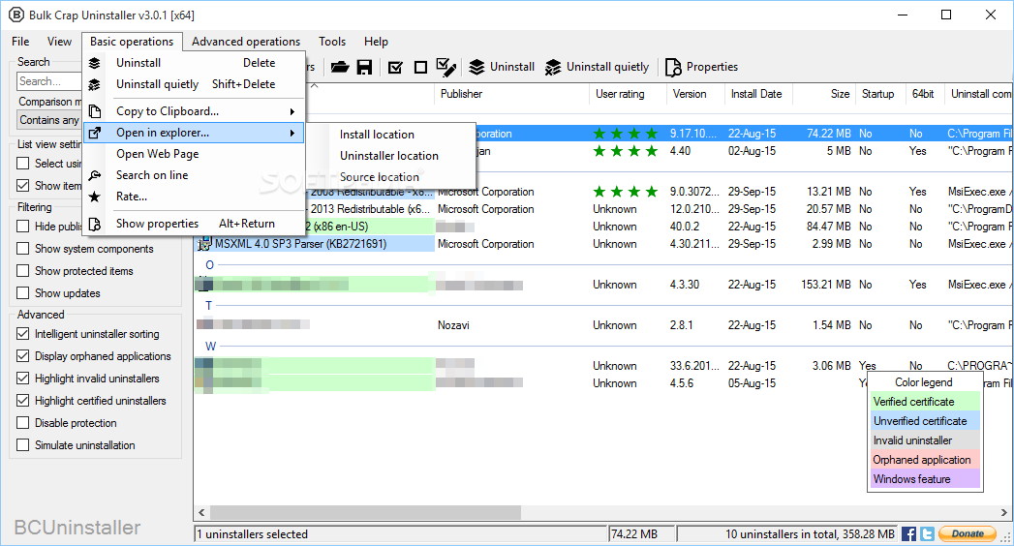
Task: Enable Disable protection checkbox
Action: click(22, 423)
